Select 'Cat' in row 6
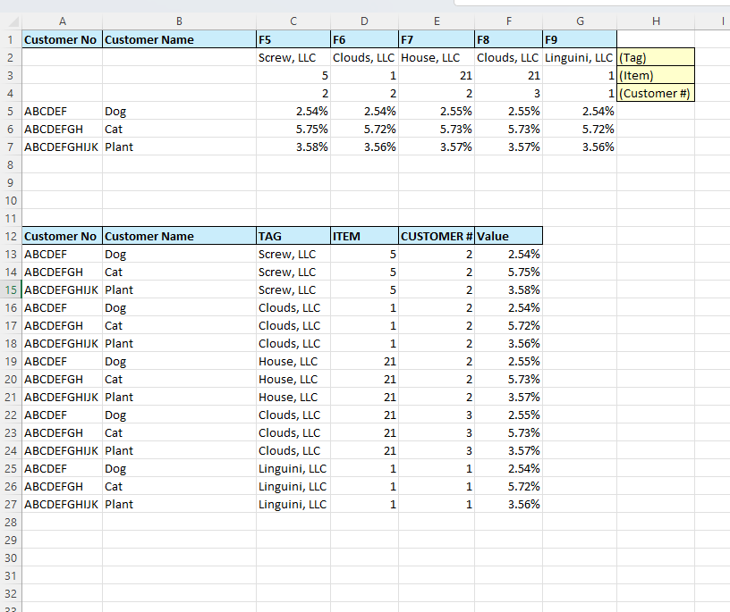The height and width of the screenshot is (612, 730). 179,129
